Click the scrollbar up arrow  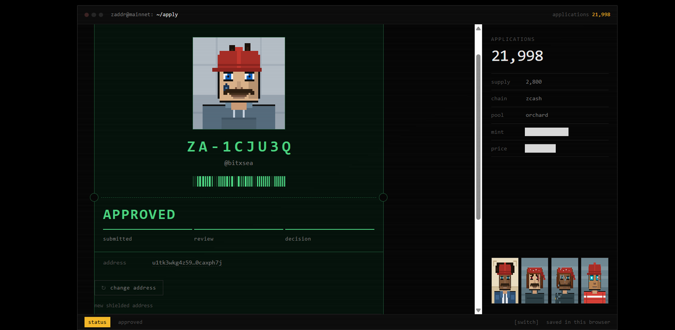478,28
